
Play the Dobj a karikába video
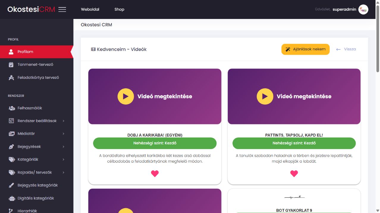click(125, 96)
